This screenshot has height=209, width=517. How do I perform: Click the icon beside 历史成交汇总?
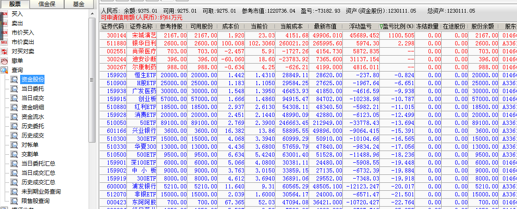14,182
